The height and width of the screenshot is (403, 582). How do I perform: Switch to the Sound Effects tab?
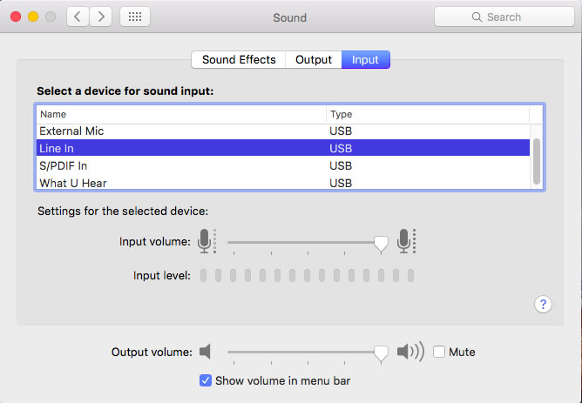[x=239, y=60]
